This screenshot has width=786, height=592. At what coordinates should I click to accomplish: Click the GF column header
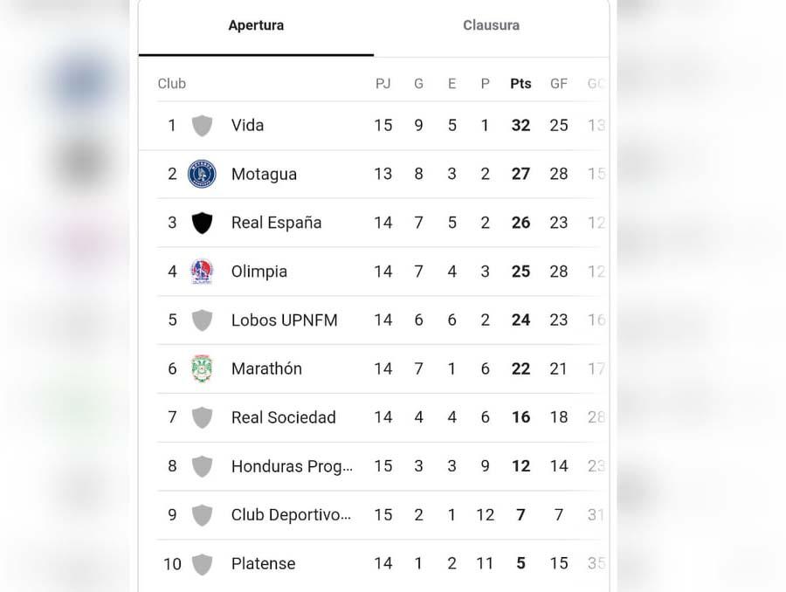[559, 84]
